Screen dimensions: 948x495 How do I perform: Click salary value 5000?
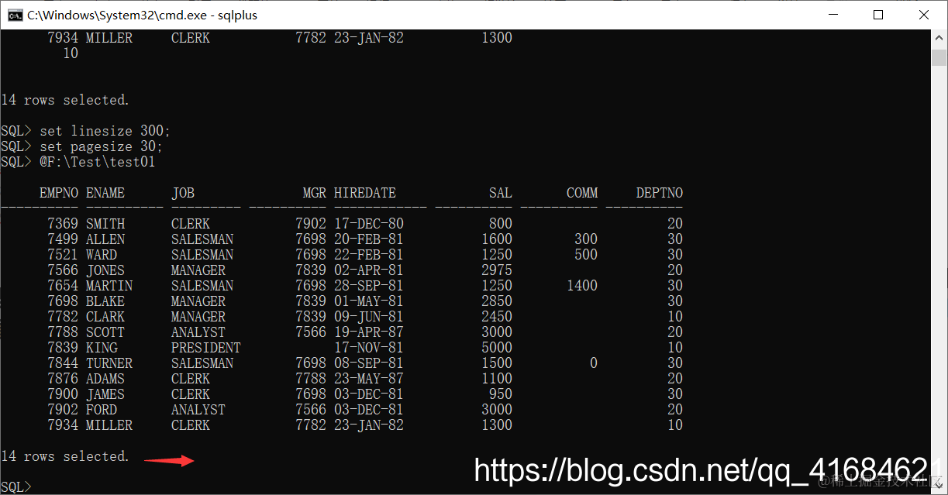pyautogui.click(x=497, y=348)
